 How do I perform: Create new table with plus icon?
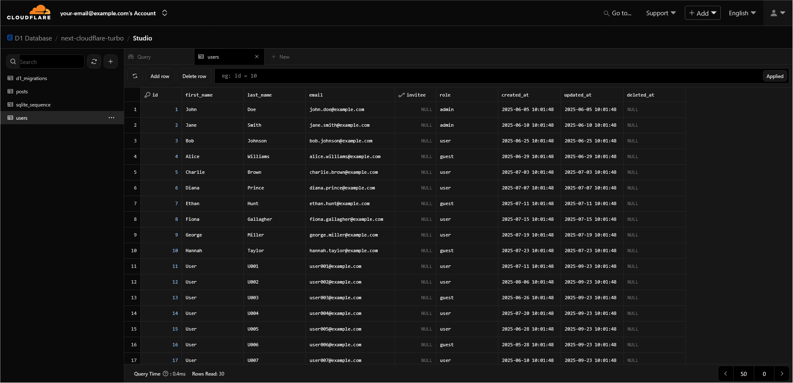[x=111, y=61]
